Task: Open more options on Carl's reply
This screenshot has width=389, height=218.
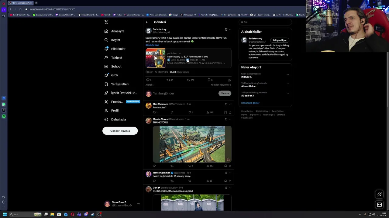Action: tap(230, 188)
